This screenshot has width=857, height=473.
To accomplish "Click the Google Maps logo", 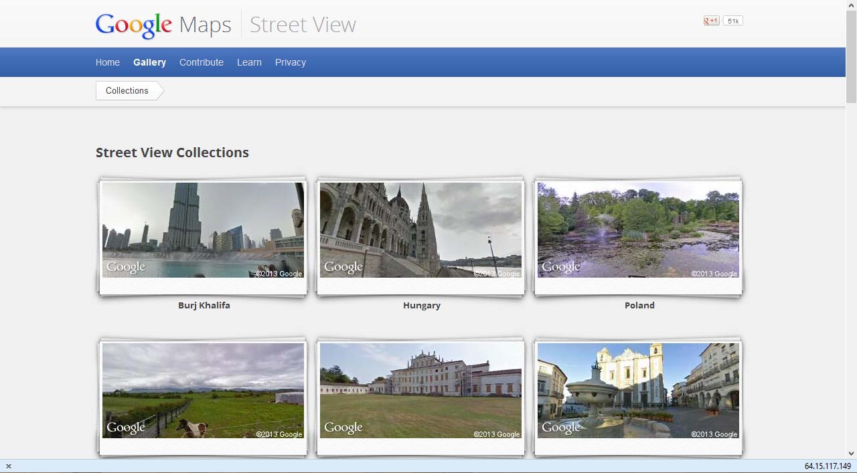I will point(163,25).
